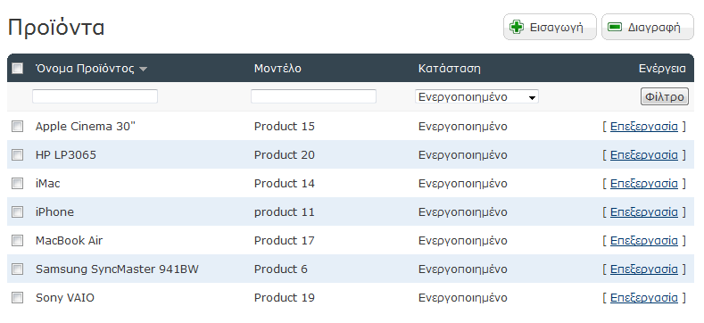Image resolution: width=704 pixels, height=323 pixels.
Task: Focus the Μοντέλο filter input field
Action: (313, 96)
